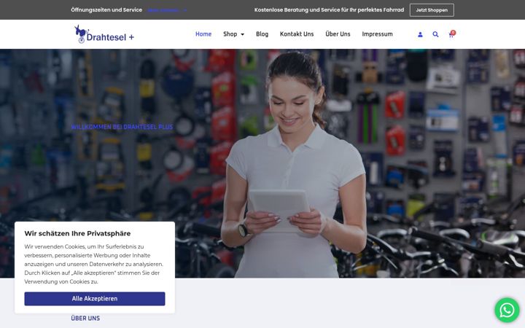
Task: Click 'Öffnungszeiten und Service' text
Action: [106, 10]
